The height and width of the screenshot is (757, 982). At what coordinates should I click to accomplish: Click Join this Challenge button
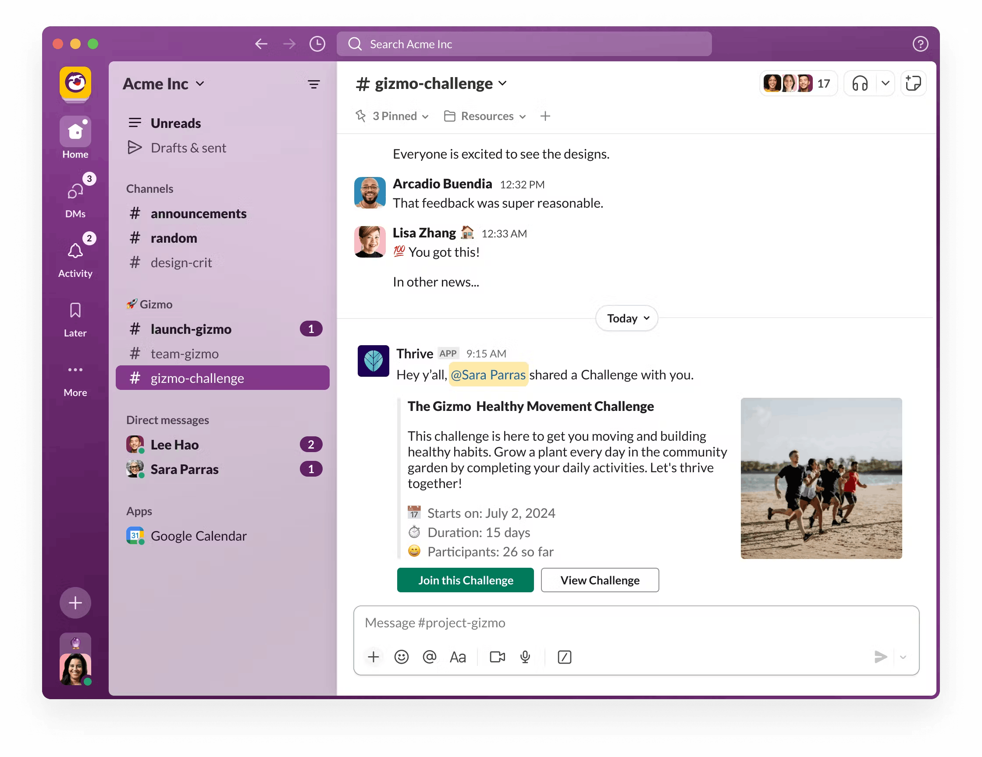[x=466, y=580]
